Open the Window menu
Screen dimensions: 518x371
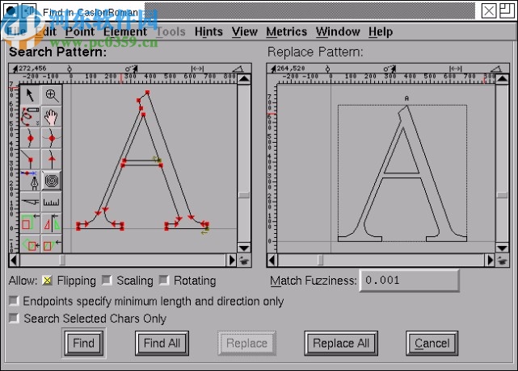click(338, 31)
